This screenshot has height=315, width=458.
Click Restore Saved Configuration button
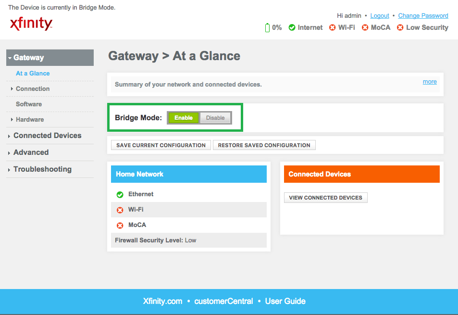click(264, 145)
